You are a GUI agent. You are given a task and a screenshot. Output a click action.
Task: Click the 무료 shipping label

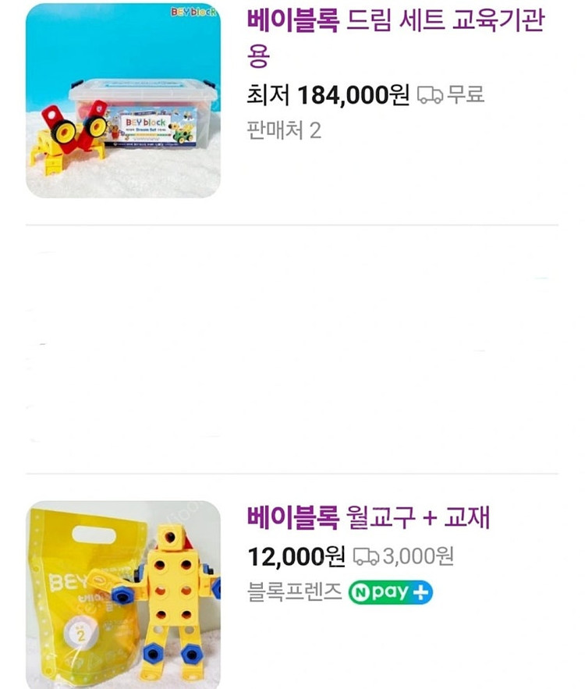pyautogui.click(x=466, y=95)
